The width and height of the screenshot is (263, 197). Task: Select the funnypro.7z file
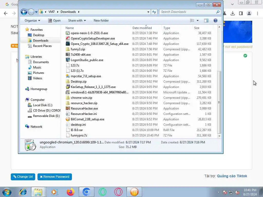click(79, 135)
